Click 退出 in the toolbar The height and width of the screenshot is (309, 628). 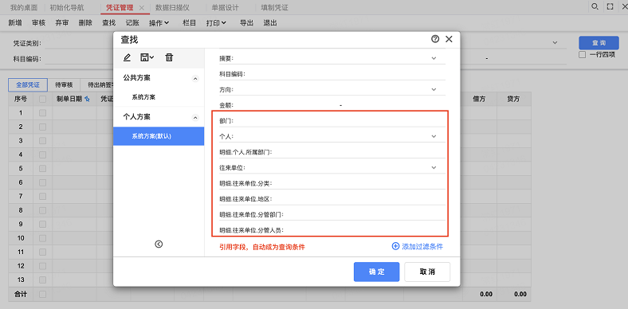coord(270,23)
